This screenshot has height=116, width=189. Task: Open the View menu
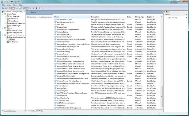(x=15, y=5)
